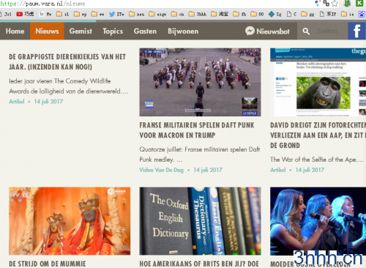Click 'Artikel' label under David fotorechten story
Viewport: 366px width, 268px height.
point(278,170)
